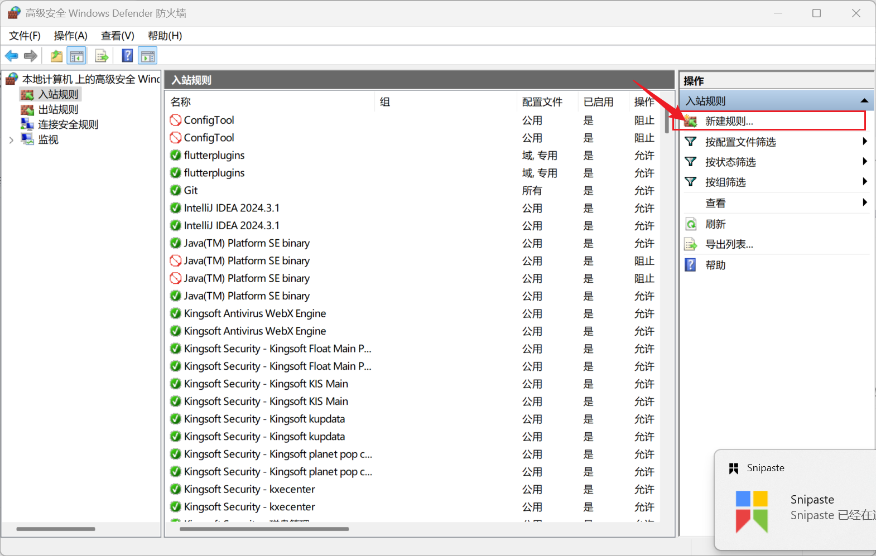Expand the 监视 tree node chevron
This screenshot has width=876, height=556.
(x=11, y=140)
